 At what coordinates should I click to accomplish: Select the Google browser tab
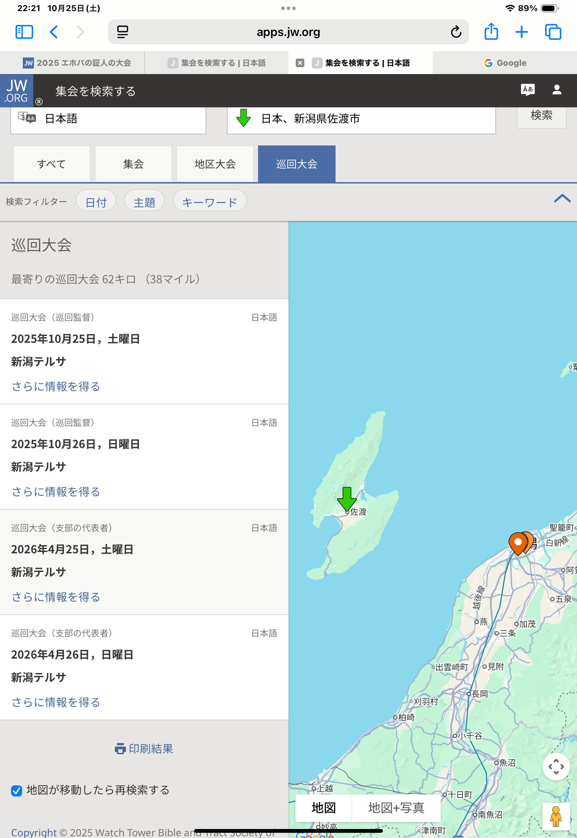[x=505, y=63]
